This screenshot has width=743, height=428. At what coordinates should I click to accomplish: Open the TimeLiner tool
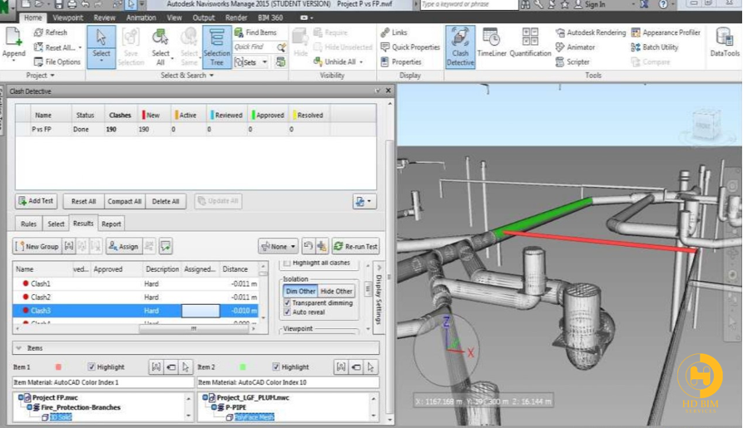point(492,42)
